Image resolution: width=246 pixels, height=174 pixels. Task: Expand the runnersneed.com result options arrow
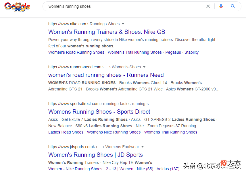(144, 67)
